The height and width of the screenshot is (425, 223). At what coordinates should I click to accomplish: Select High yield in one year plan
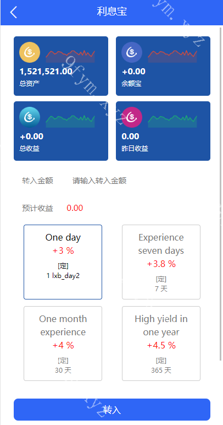point(161,344)
